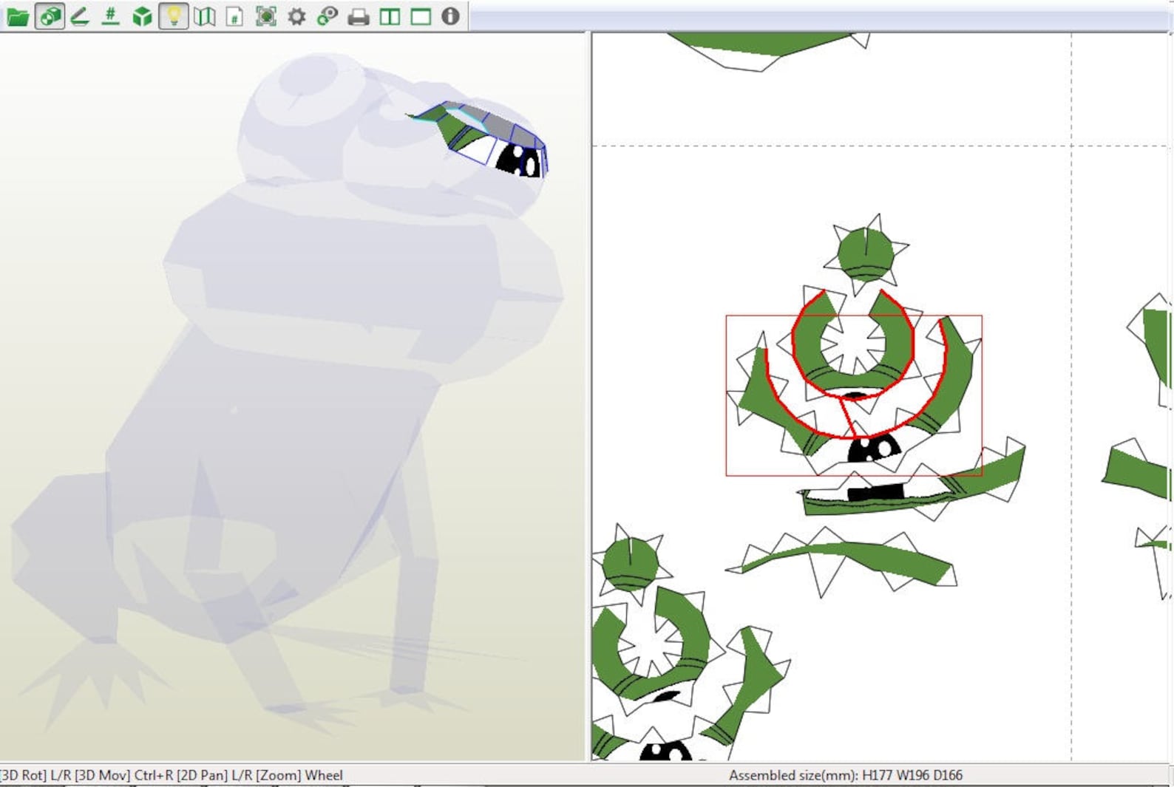1174x787 pixels.
Task: Select the edge edit pencil icon
Action: point(80,16)
